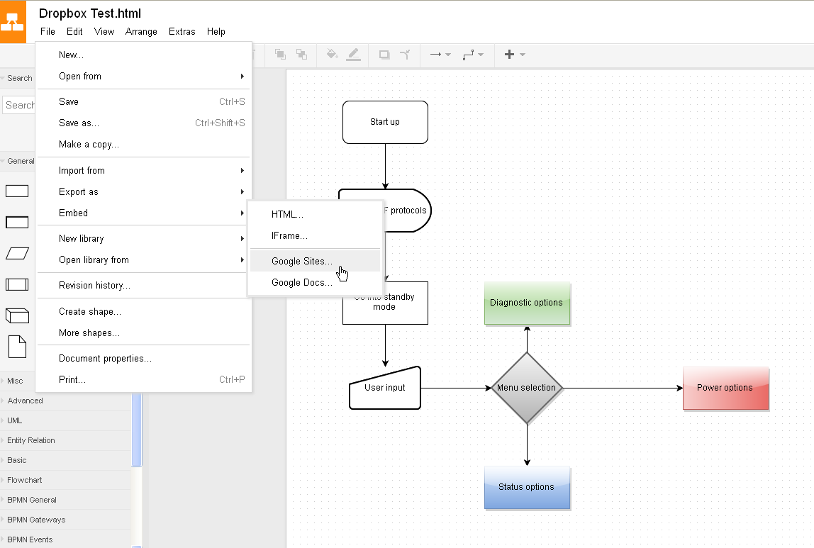The height and width of the screenshot is (548, 814).
Task: Open the Connection arrow style dropdown
Action: click(440, 54)
